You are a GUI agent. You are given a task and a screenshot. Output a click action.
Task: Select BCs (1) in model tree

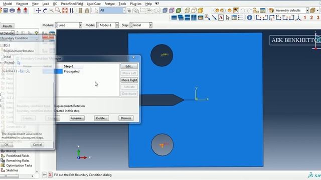click(x=11, y=151)
